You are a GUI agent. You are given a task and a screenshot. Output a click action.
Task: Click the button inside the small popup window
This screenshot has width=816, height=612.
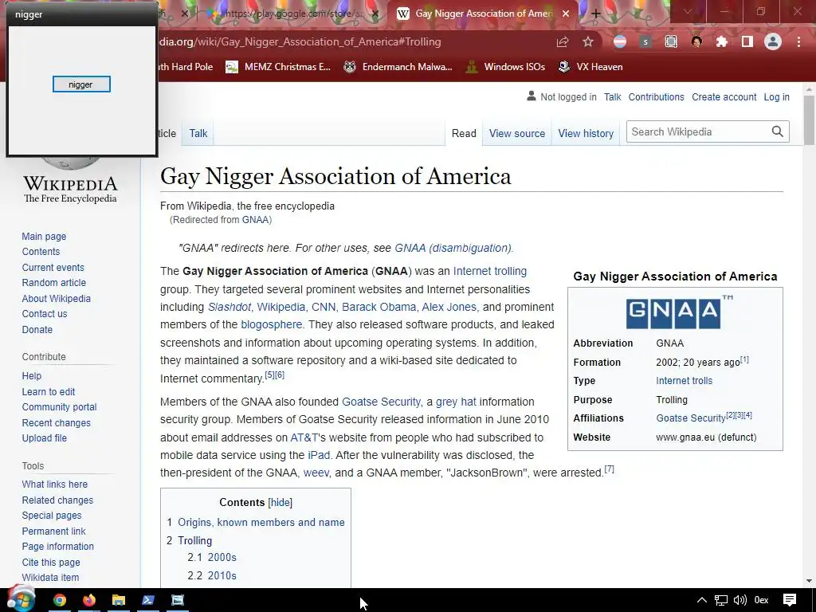point(81,84)
